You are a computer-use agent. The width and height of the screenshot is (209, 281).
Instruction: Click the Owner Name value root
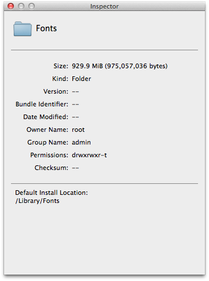click(78, 130)
